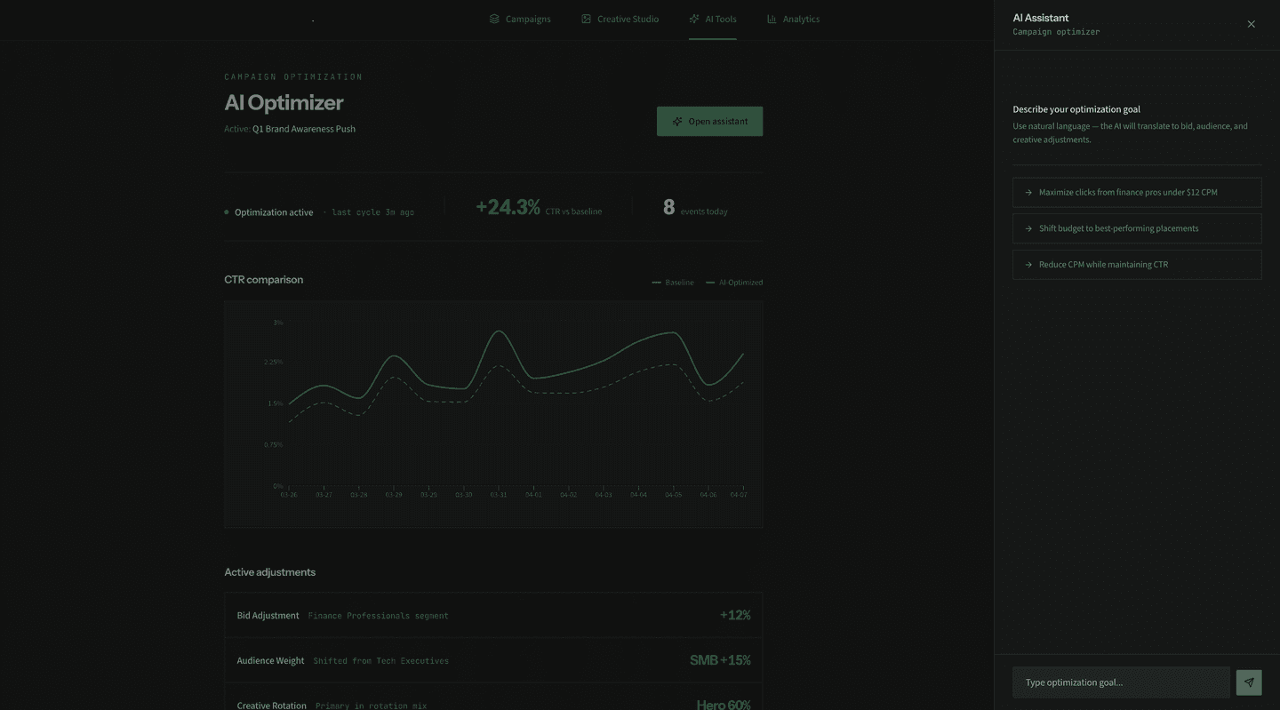The width and height of the screenshot is (1280, 710).
Task: Expand the Bid Adjustment row details
Action: tap(493, 615)
